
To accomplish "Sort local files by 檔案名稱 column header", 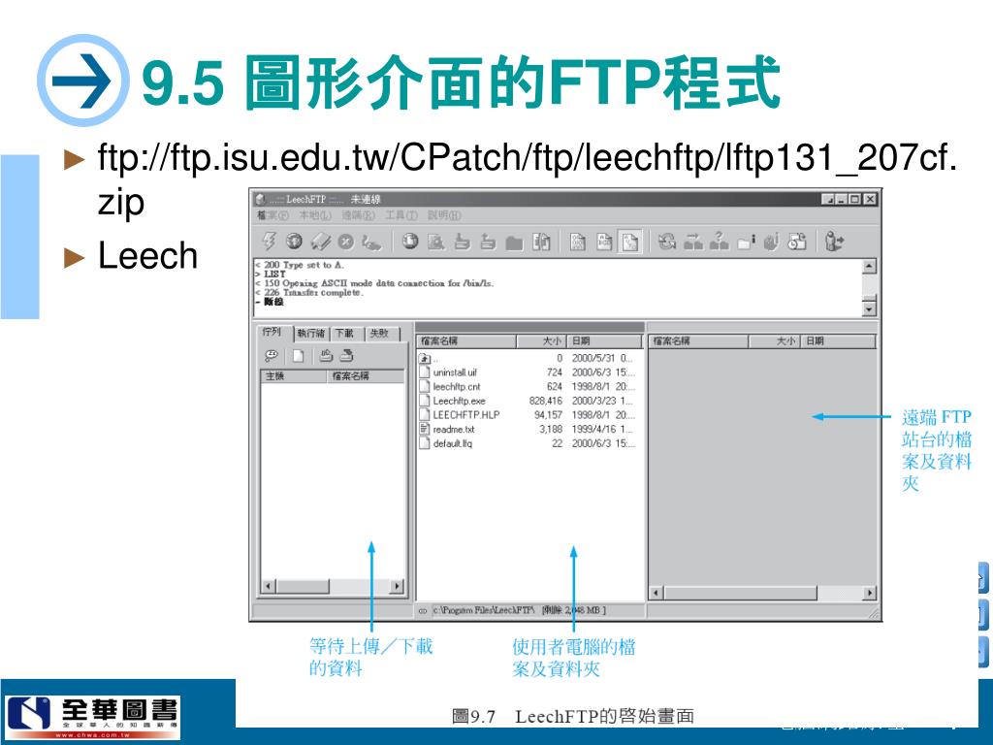I will pyautogui.click(x=466, y=341).
